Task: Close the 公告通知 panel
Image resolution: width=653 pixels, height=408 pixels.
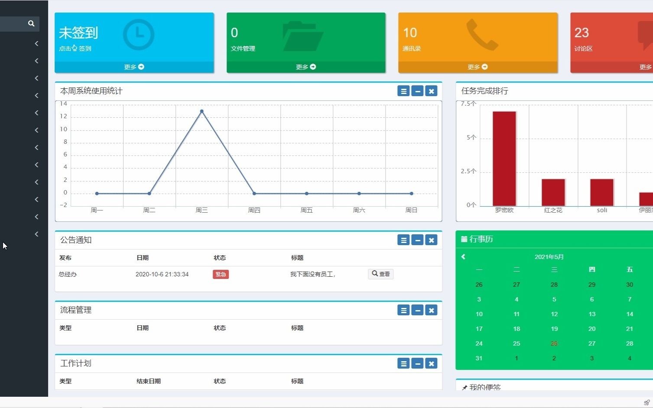Action: pos(431,240)
